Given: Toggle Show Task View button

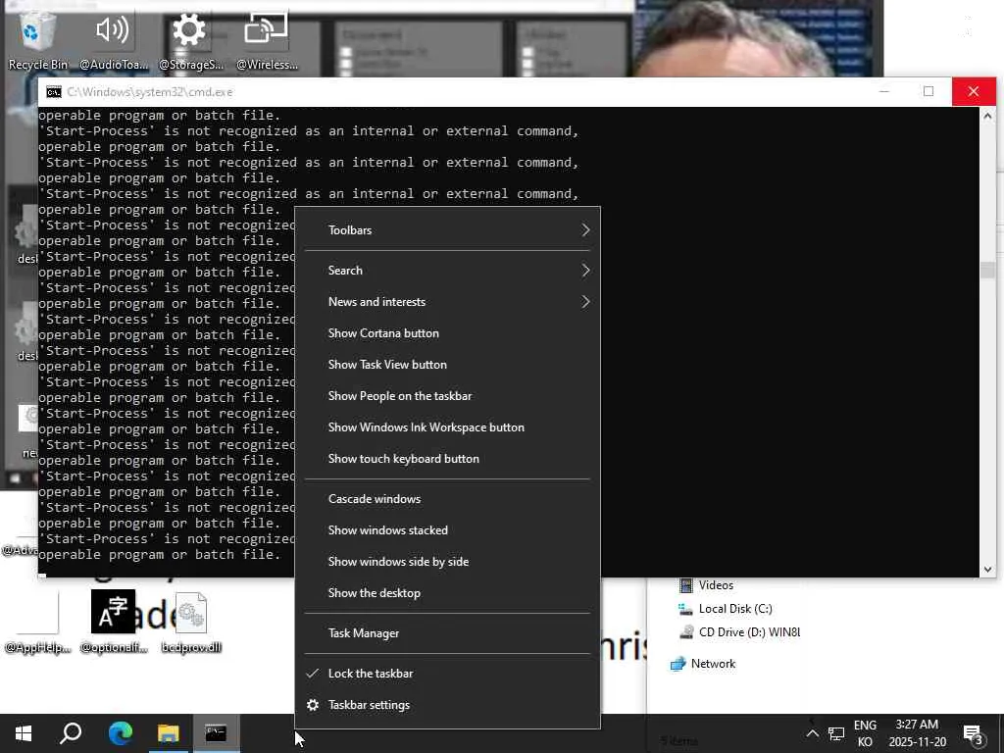Looking at the screenshot, I should tap(447, 365).
